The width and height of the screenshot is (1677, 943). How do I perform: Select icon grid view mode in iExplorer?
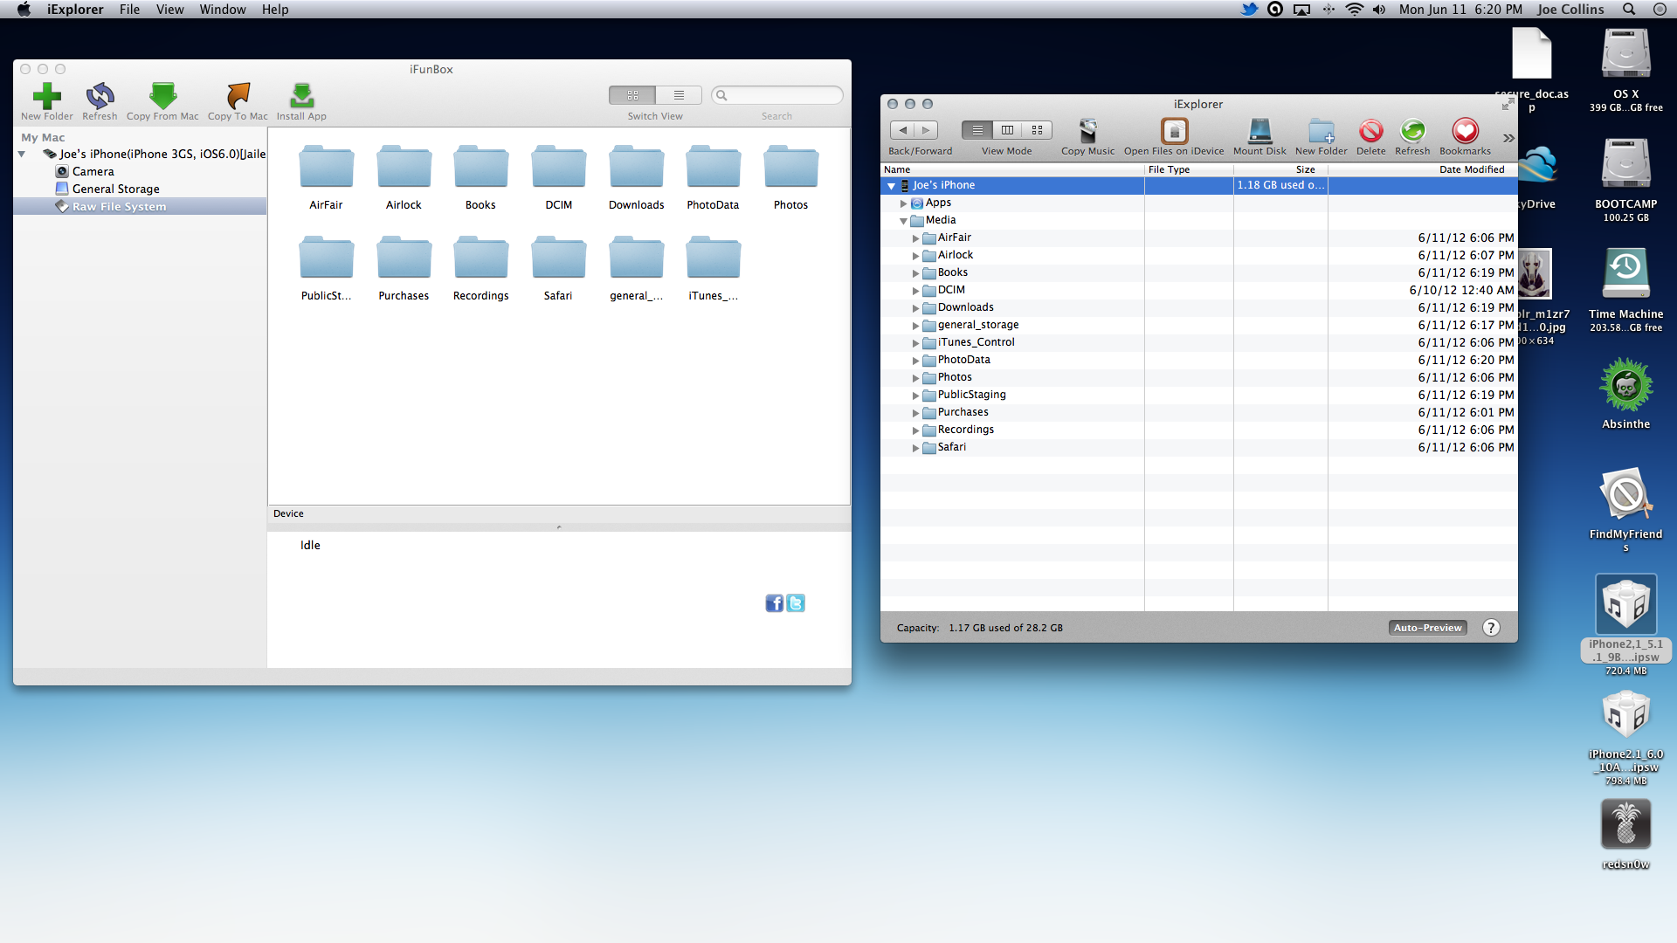[1037, 130]
